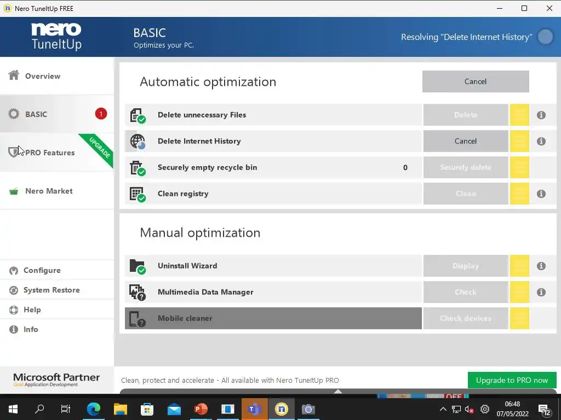This screenshot has width=561, height=420.
Task: Click the Delete Internet History globe icon
Action: (138, 142)
